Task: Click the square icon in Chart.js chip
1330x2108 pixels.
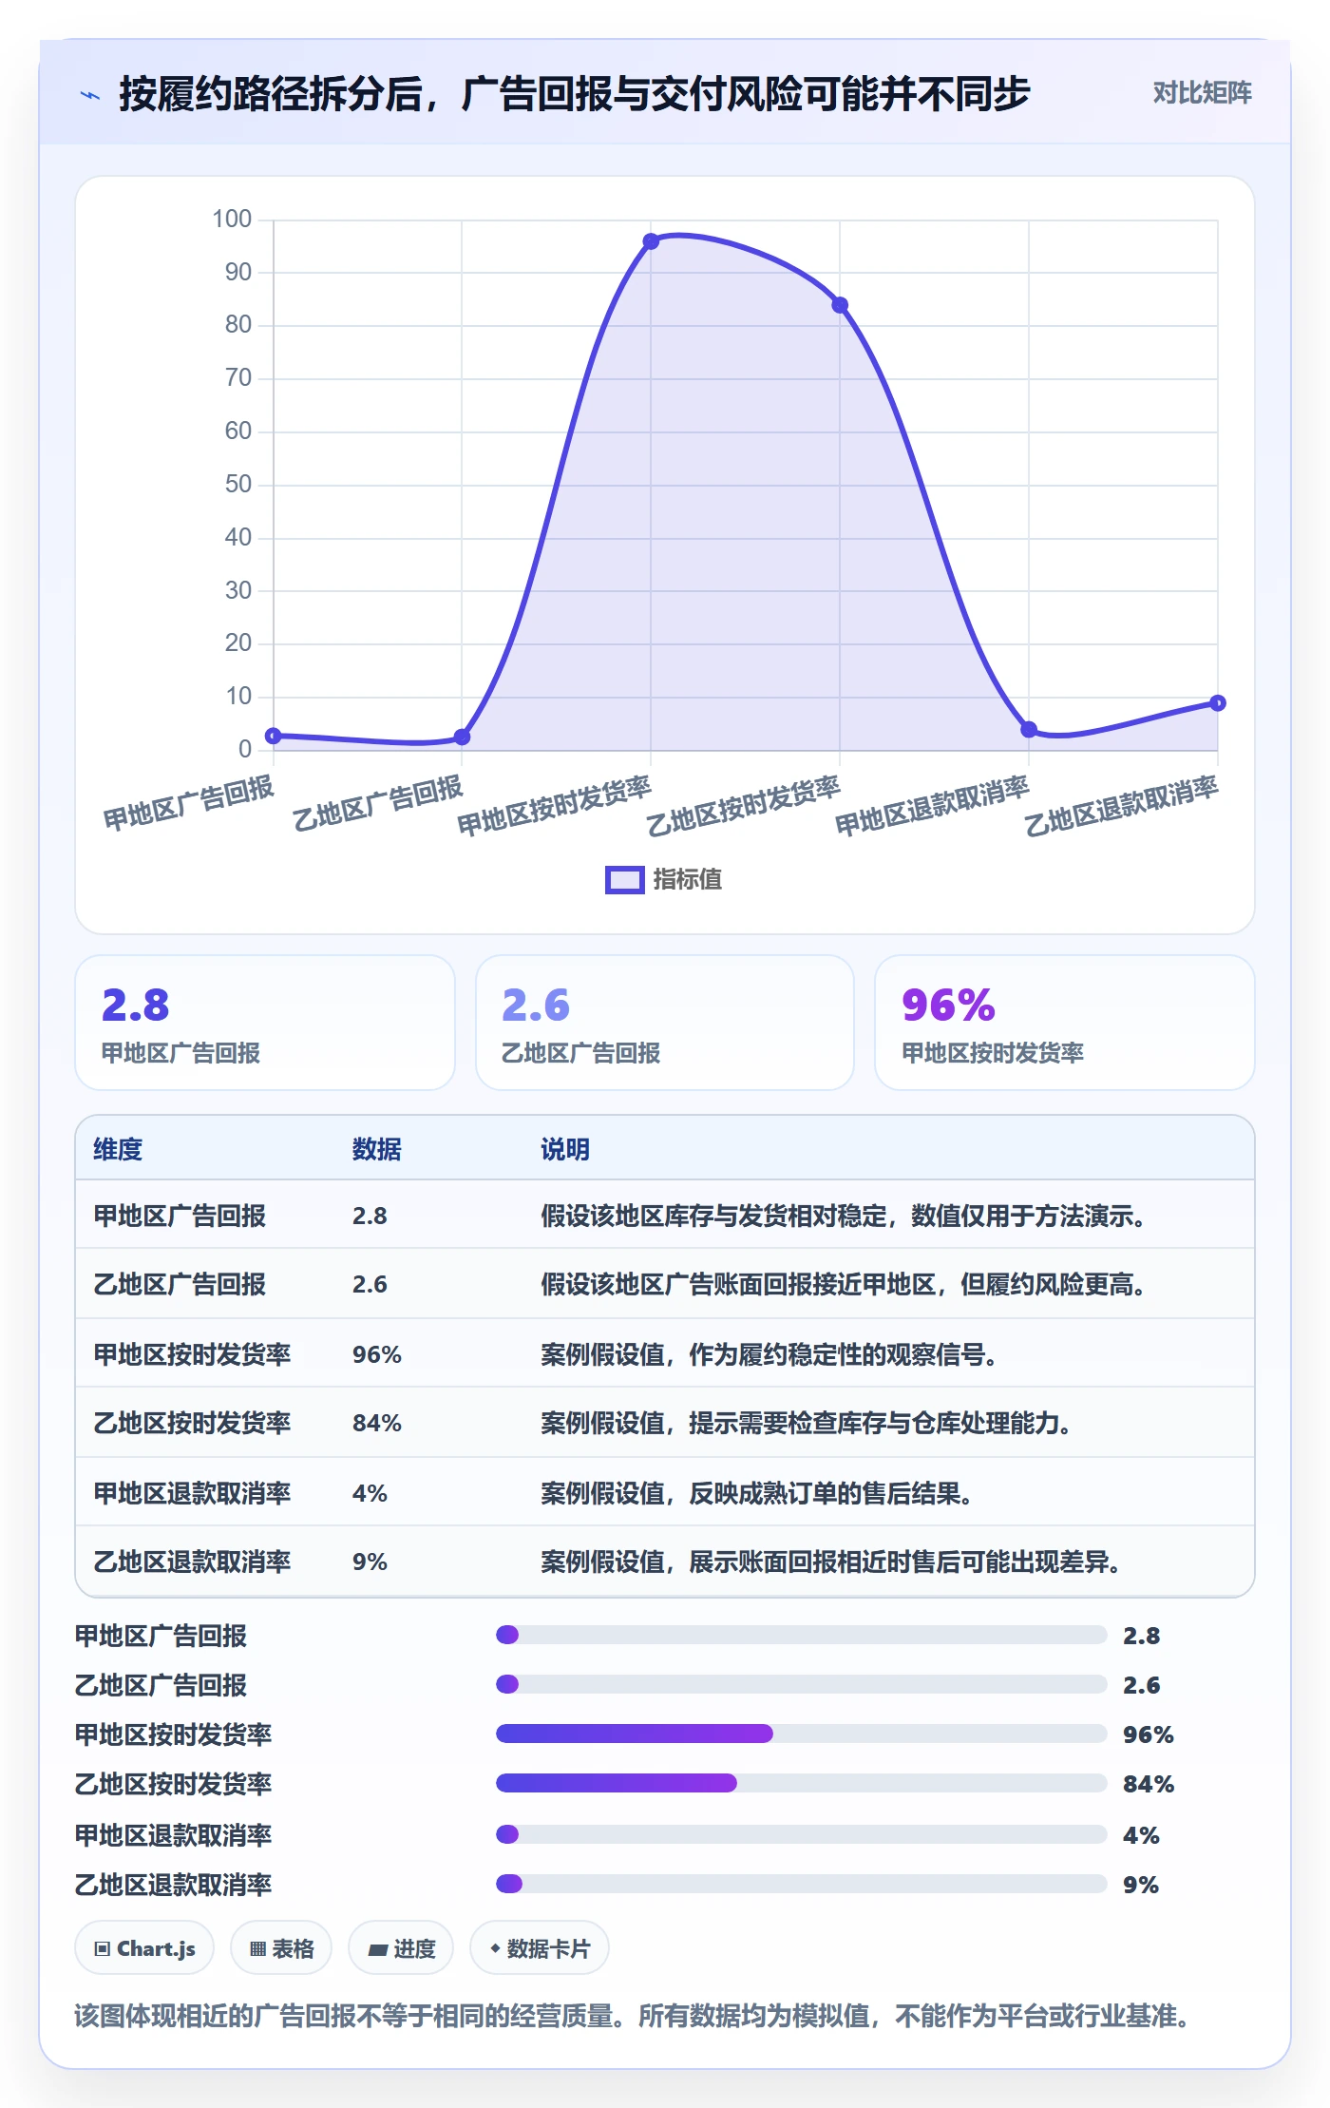Action: (x=103, y=1949)
